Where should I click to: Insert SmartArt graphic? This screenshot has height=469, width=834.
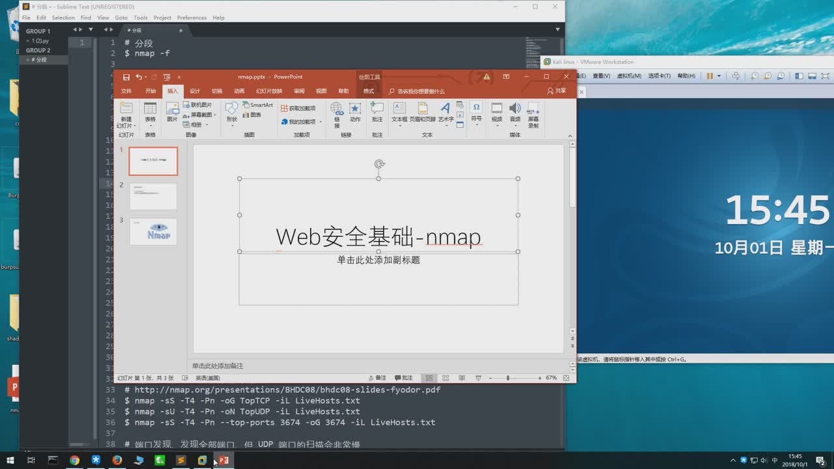tap(257, 105)
